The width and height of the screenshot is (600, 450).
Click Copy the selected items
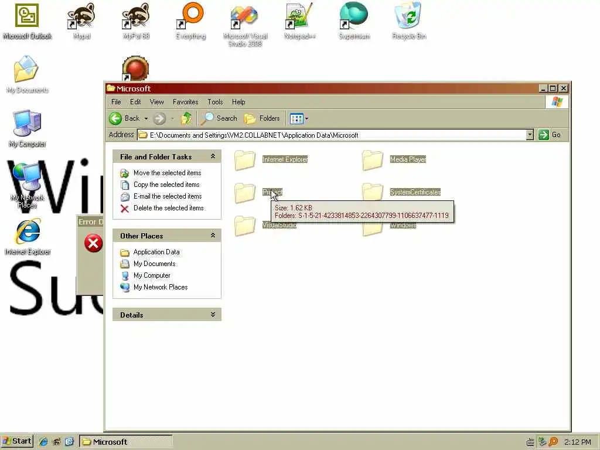pyautogui.click(x=166, y=185)
